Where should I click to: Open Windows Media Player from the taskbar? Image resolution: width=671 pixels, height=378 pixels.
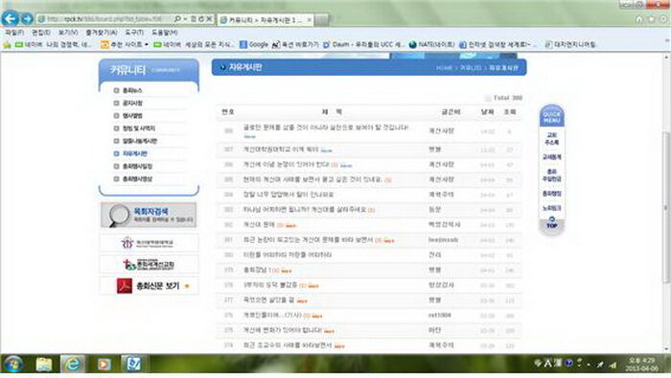point(104,365)
